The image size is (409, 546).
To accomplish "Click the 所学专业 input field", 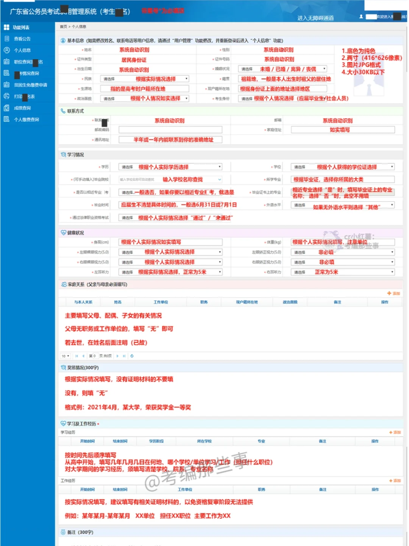I will click(x=343, y=179).
